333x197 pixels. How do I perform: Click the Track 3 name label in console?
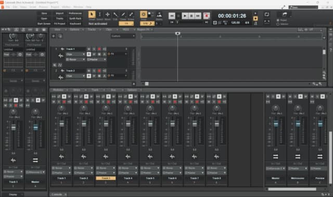coord(106,178)
